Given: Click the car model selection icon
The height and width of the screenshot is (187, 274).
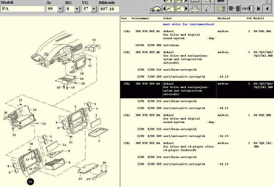Looking at the screenshot, I should 156,8.
